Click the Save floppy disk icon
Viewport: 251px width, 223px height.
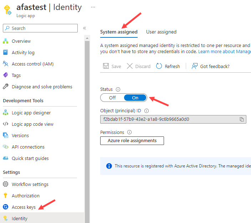click(106, 66)
